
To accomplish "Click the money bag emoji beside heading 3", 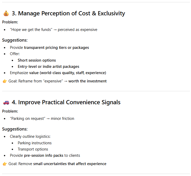I will point(6,14).
